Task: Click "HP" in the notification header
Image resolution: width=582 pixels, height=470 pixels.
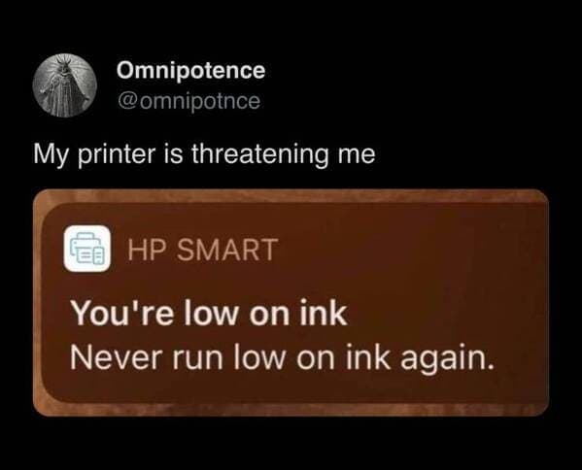Action: 148,250
